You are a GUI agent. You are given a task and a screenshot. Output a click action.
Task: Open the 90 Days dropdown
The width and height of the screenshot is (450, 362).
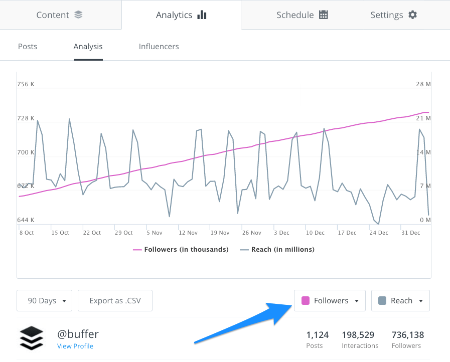tap(44, 300)
